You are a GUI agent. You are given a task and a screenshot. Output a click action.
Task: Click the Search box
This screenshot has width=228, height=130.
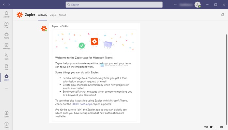(x=114, y=5)
